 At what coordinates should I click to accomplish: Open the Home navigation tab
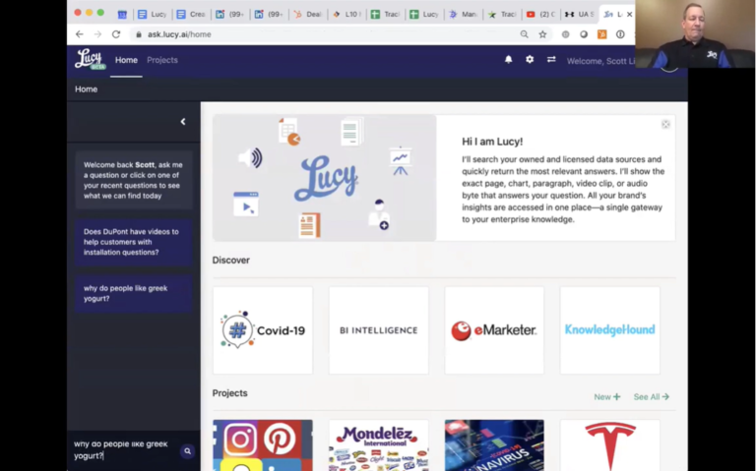point(126,60)
